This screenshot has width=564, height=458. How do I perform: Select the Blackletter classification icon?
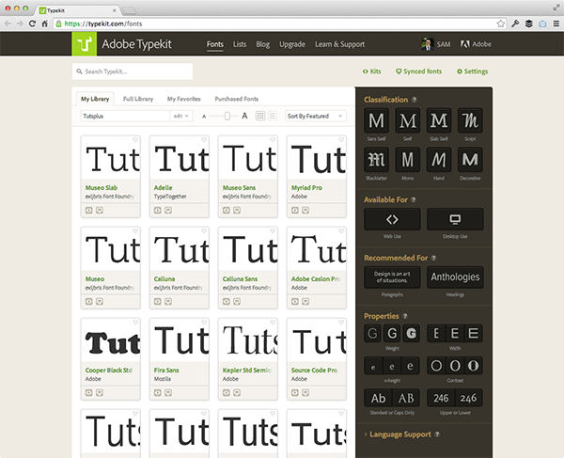pos(376,159)
